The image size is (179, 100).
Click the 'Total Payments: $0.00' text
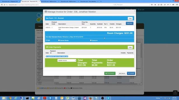point(97,62)
